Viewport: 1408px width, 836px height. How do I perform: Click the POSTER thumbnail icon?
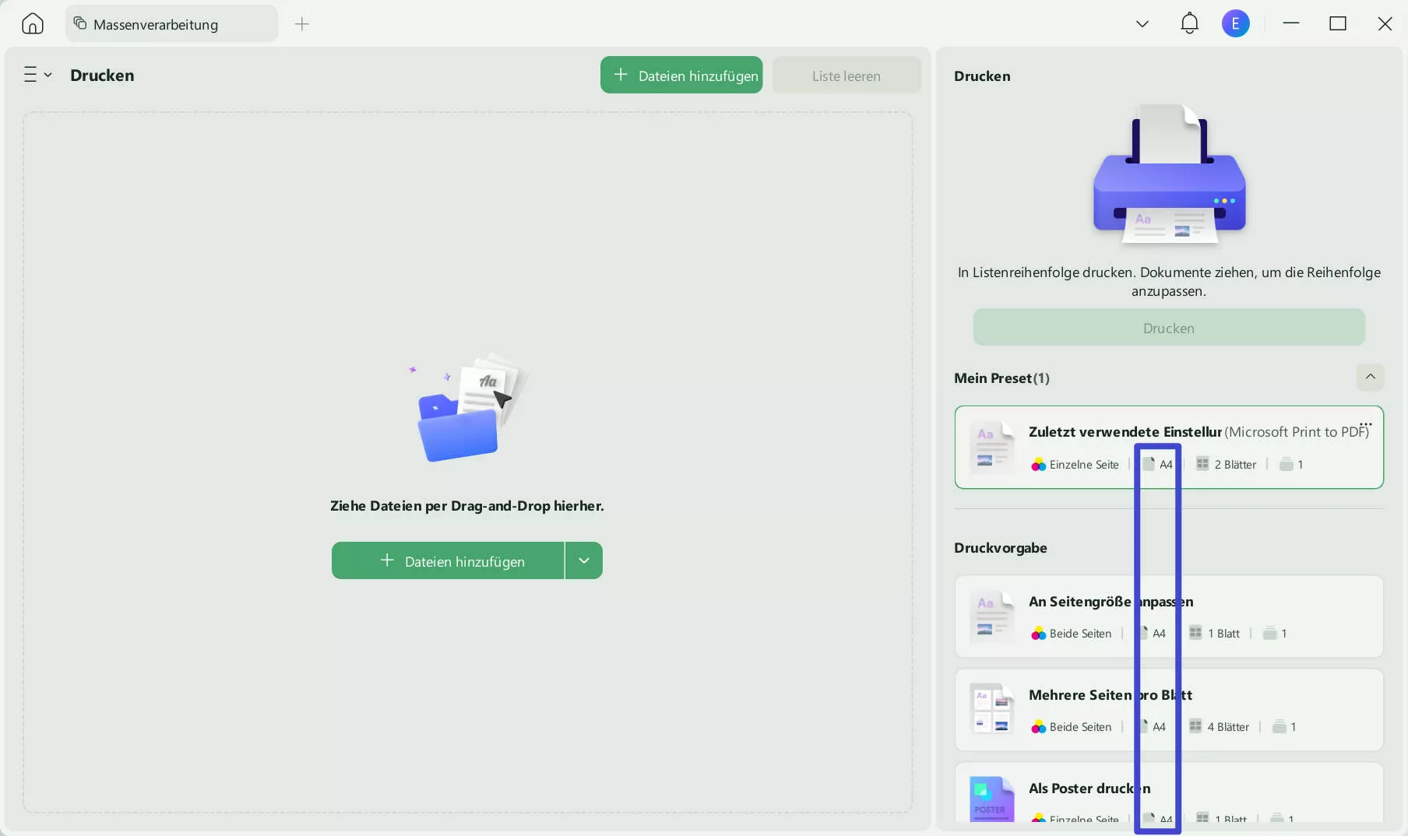992,799
